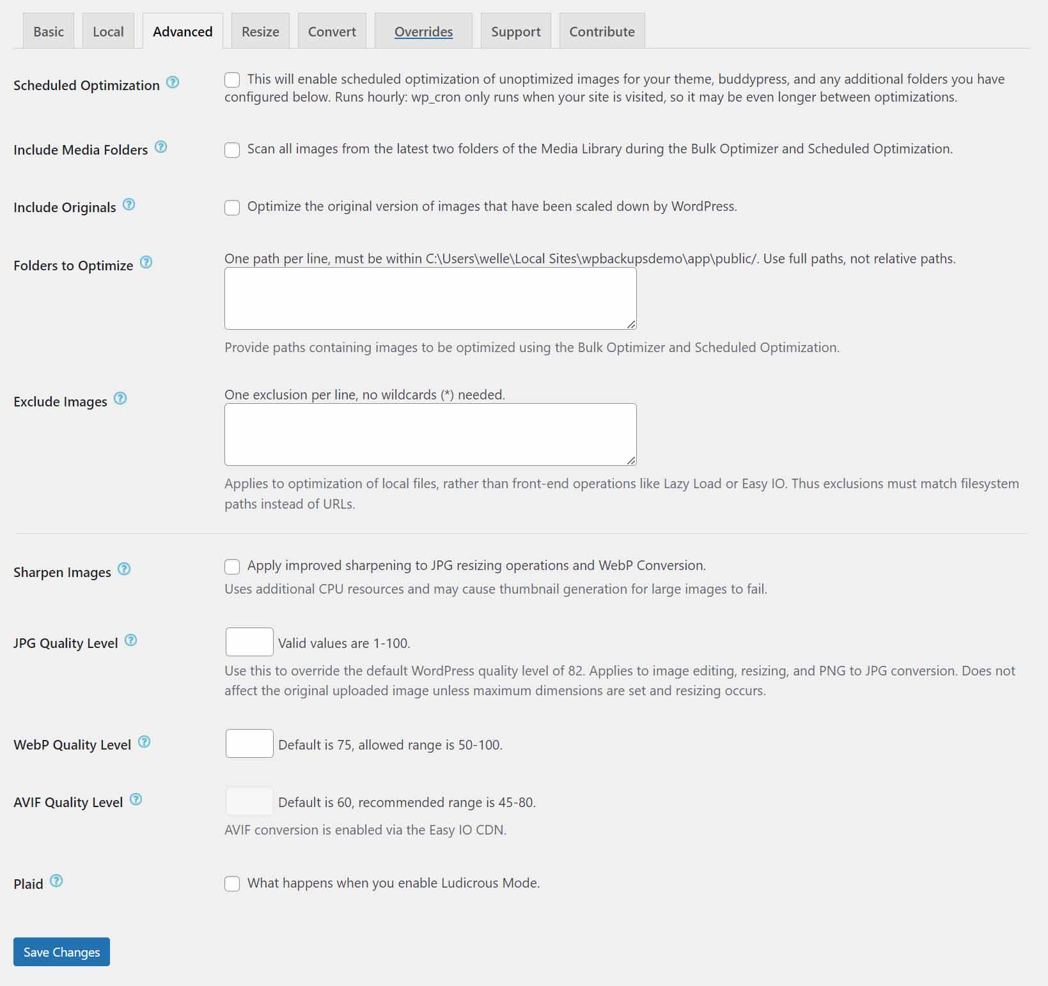This screenshot has height=986, width=1048.
Task: Open help for JPG Quality Level
Action: click(x=130, y=640)
